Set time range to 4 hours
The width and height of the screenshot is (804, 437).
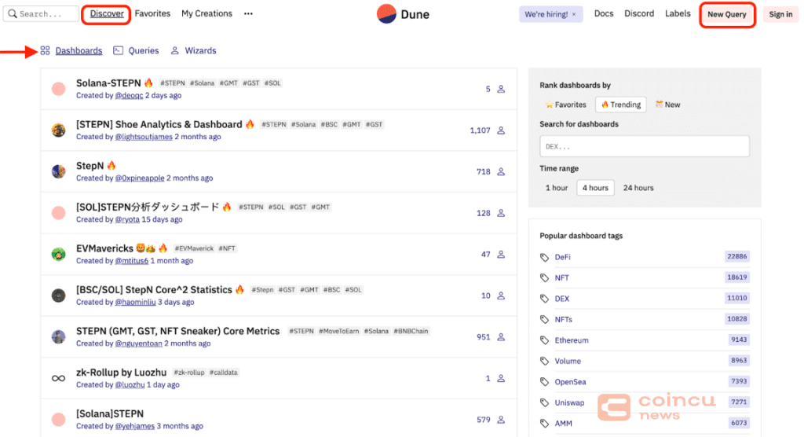pos(595,188)
